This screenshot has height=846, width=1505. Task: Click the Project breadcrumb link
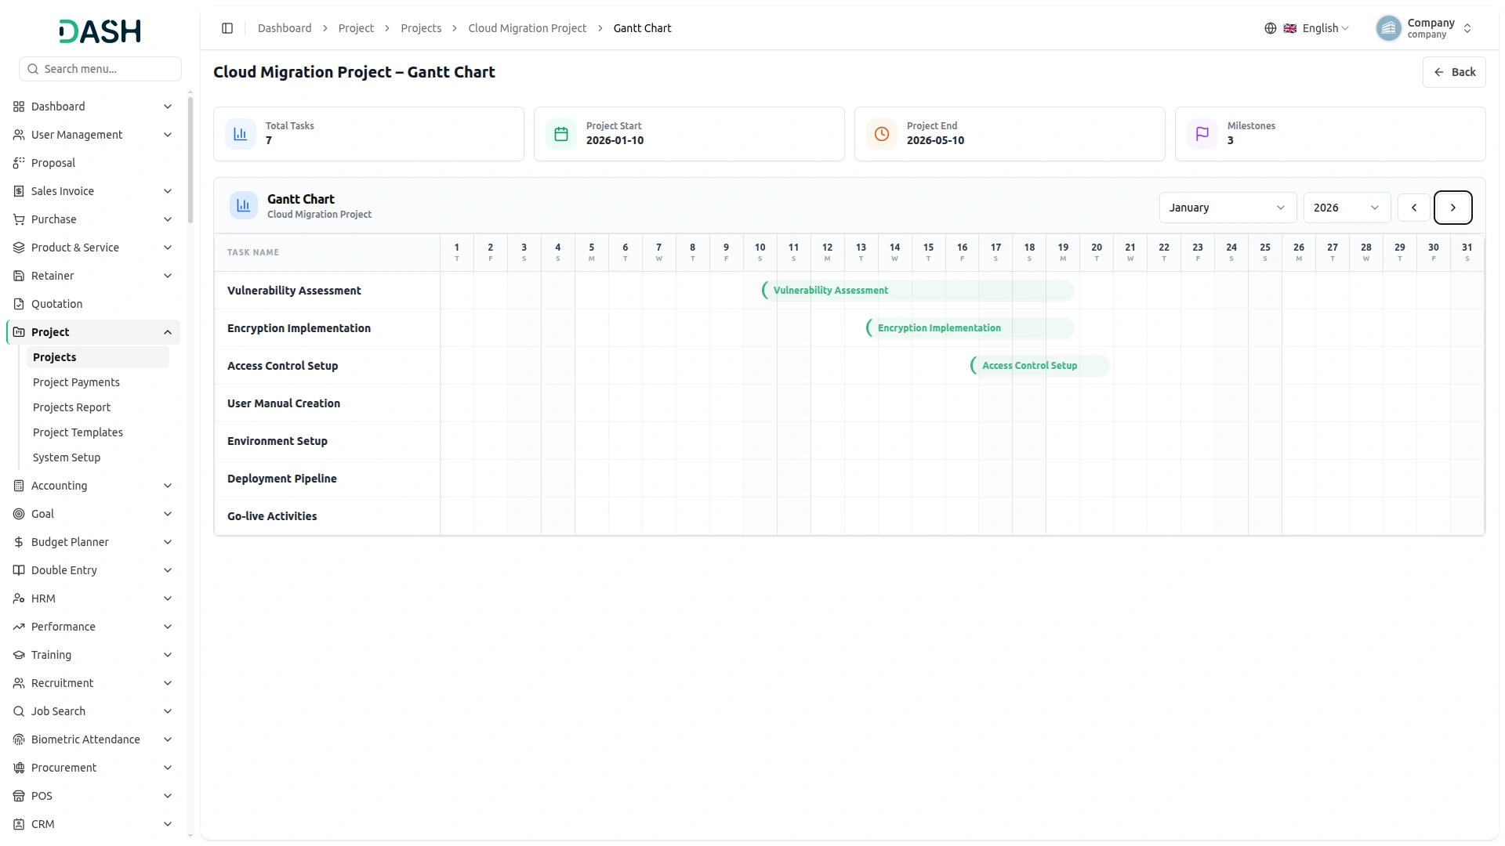pos(356,28)
